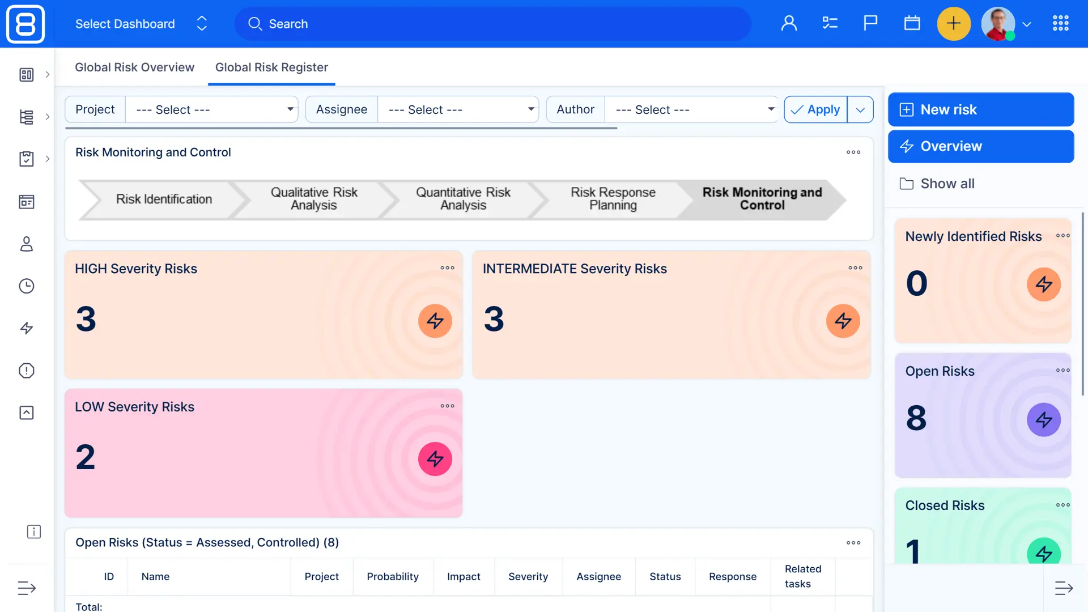Click the New risk button
The image size is (1088, 612).
[x=980, y=109]
